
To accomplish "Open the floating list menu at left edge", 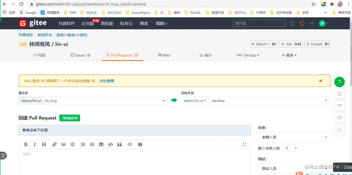I will (x=3, y=156).
